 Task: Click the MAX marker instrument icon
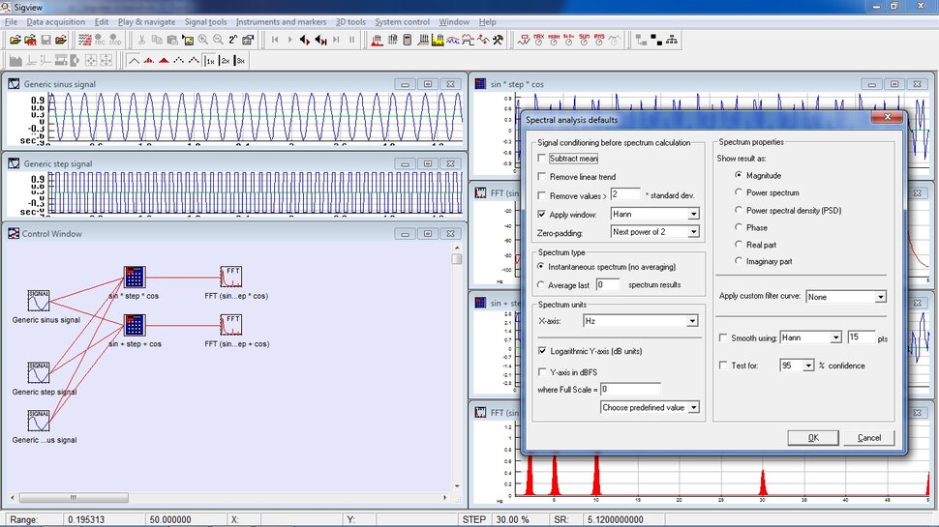click(x=539, y=40)
